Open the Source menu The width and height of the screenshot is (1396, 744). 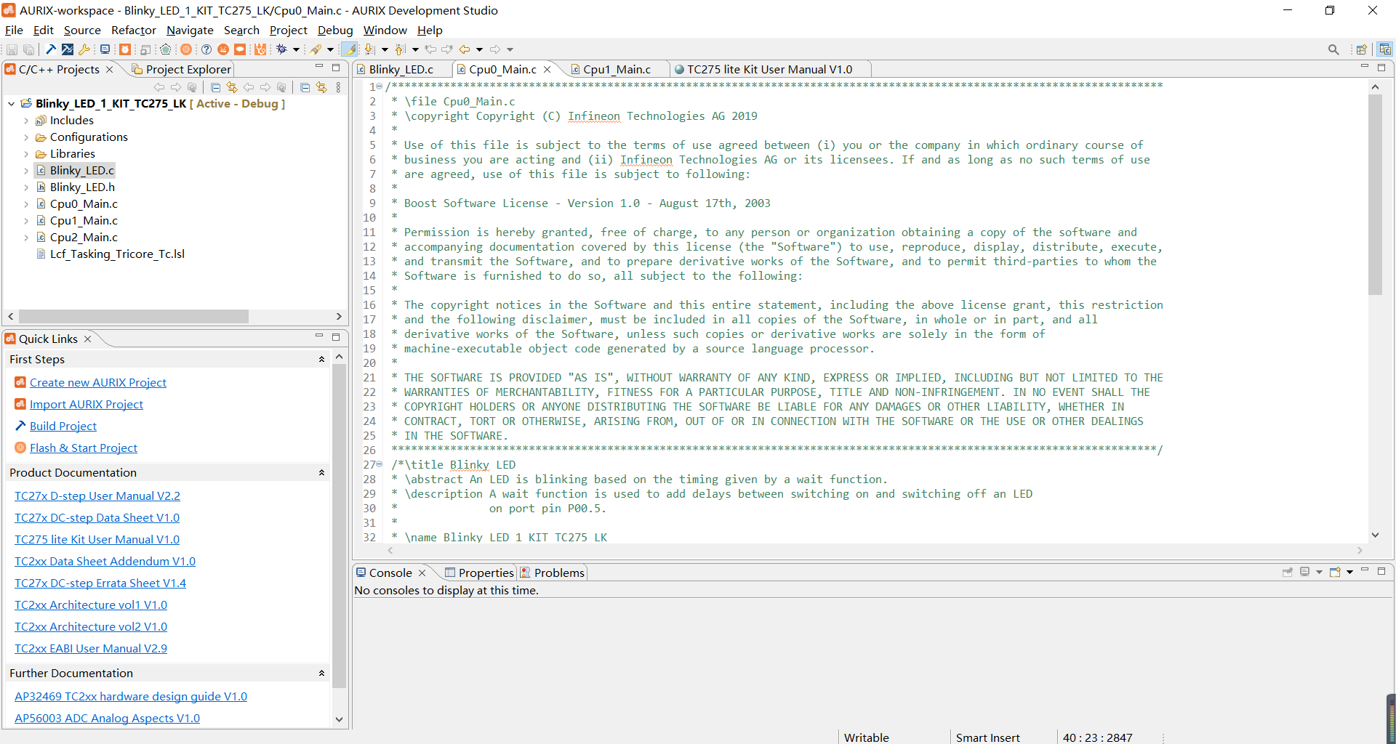(82, 30)
